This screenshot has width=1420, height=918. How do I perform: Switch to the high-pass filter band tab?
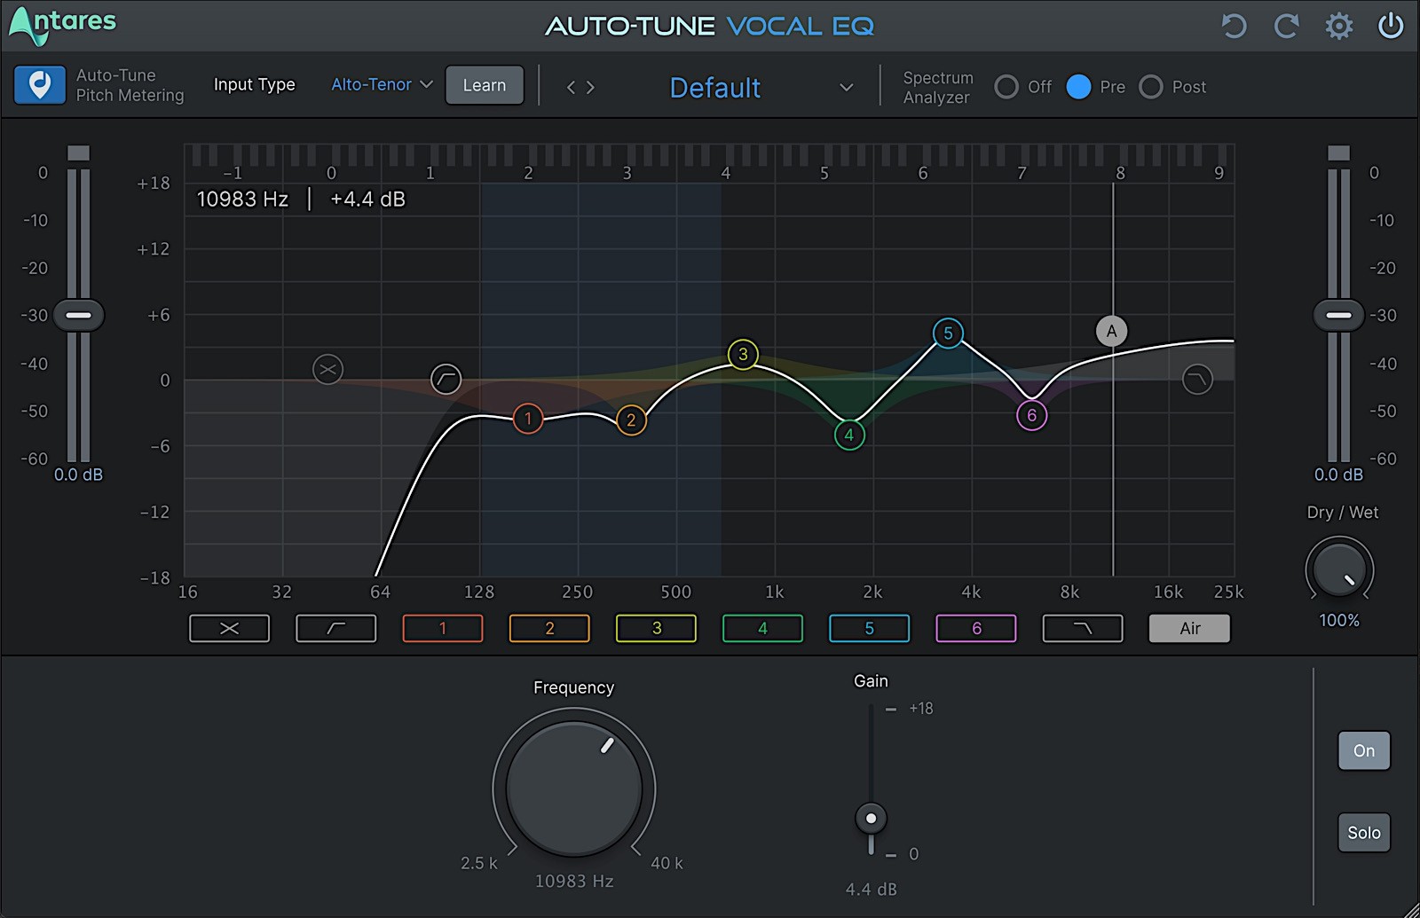(335, 628)
